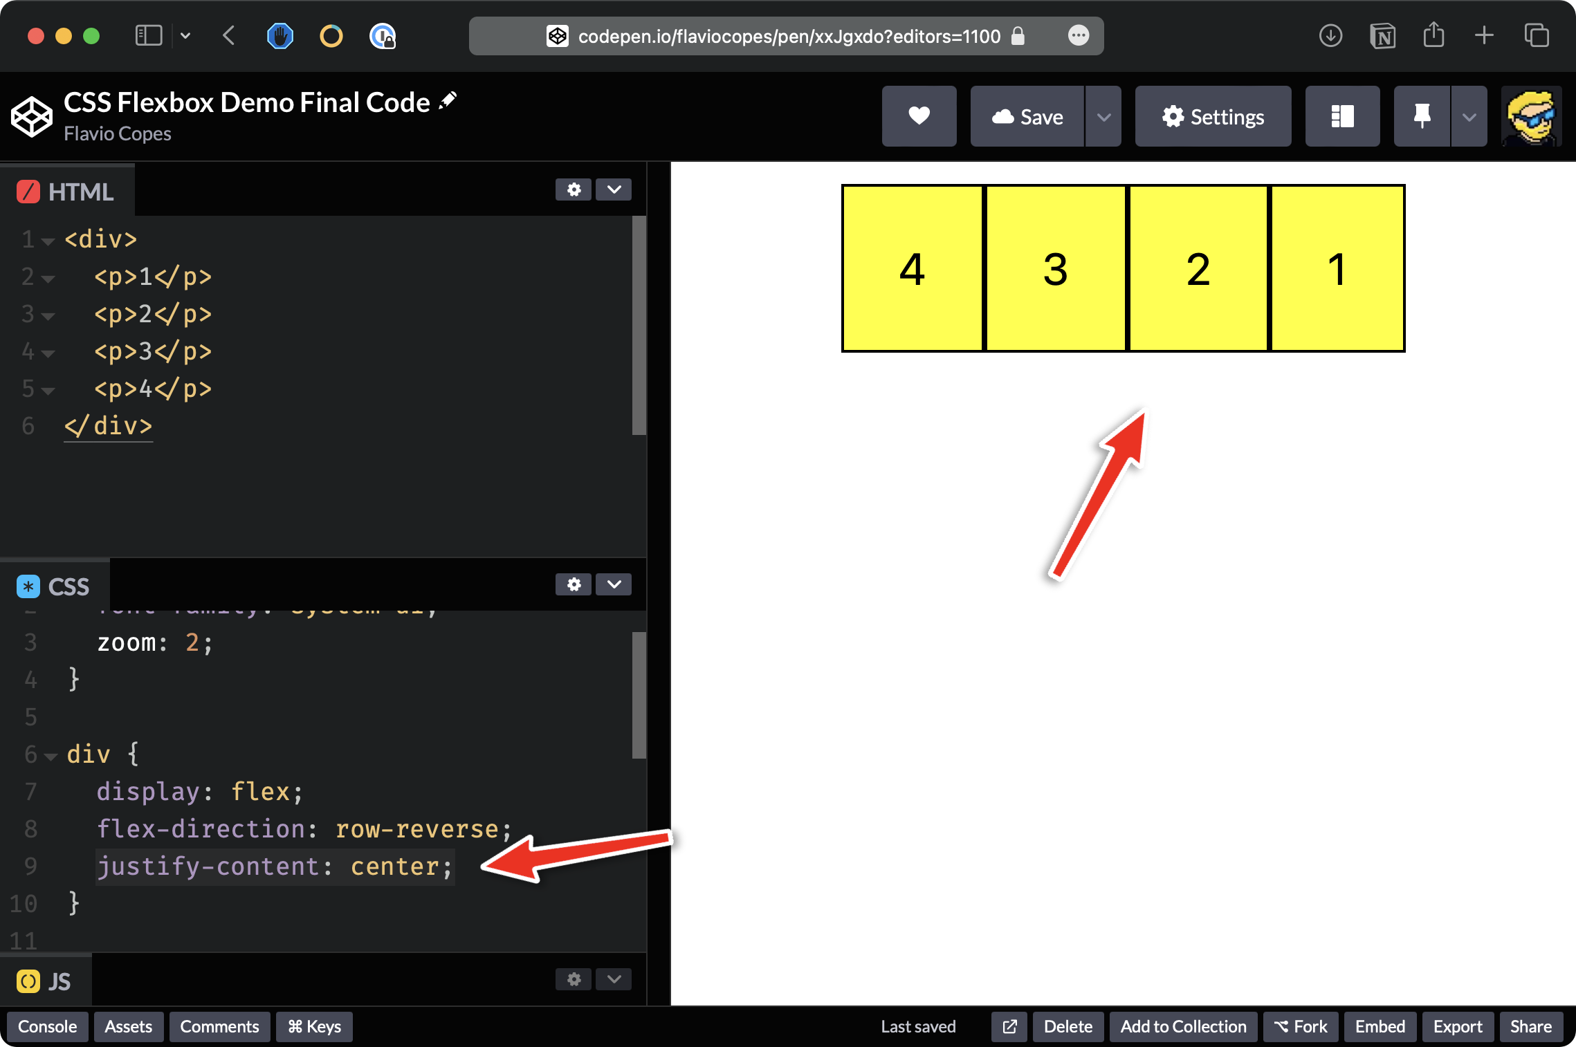This screenshot has width=1576, height=1047.
Task: Click the Fork button
Action: pos(1300,1026)
